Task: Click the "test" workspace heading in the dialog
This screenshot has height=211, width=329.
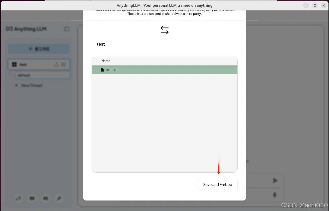Action: (101, 44)
